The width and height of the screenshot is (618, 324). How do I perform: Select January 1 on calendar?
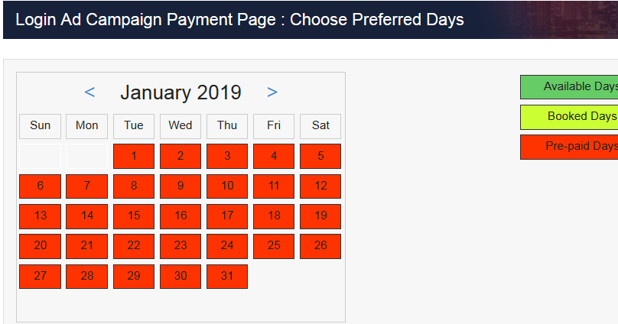(x=134, y=157)
